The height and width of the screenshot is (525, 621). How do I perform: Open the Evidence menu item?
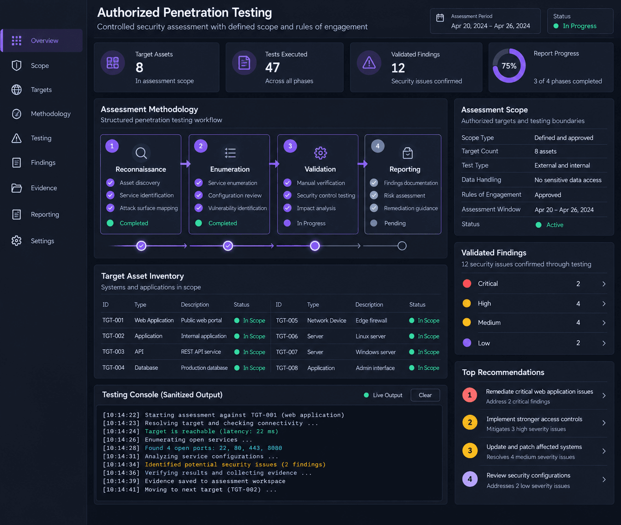(x=41, y=188)
